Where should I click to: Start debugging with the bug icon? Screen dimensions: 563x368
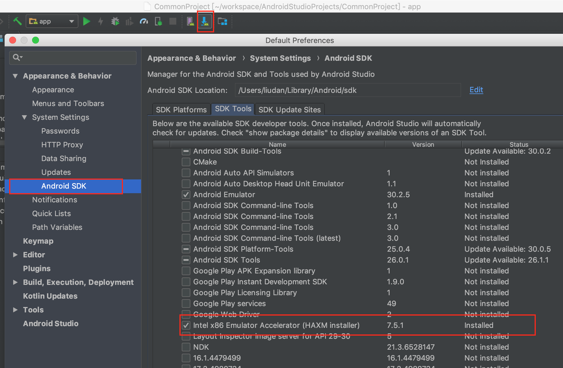(115, 21)
